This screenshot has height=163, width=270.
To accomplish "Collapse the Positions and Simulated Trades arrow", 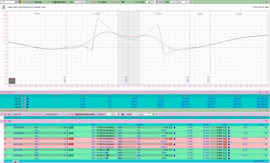I will tap(260, 110).
